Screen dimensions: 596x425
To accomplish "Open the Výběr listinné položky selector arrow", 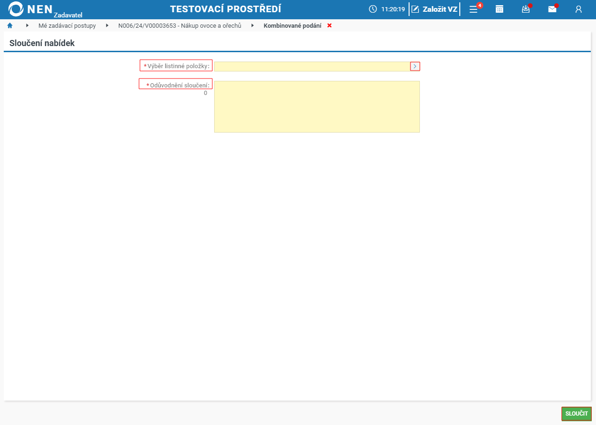I will [415, 66].
